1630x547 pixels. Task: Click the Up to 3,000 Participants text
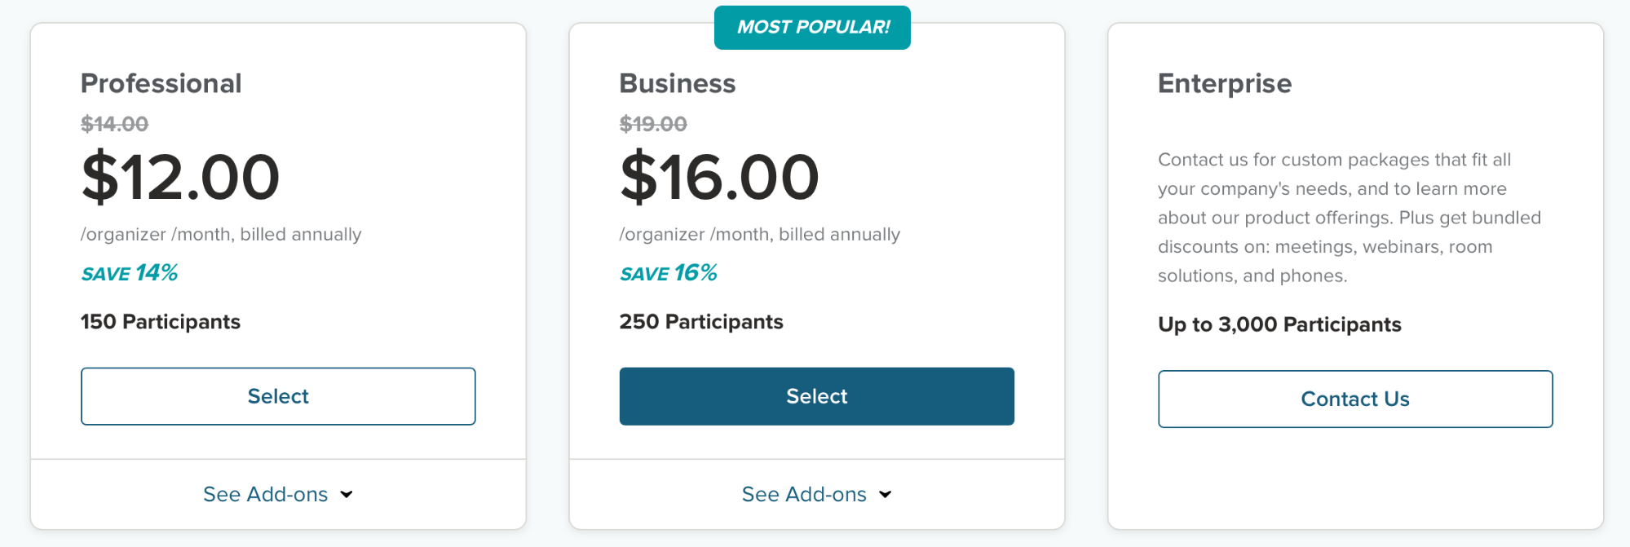tap(1279, 324)
